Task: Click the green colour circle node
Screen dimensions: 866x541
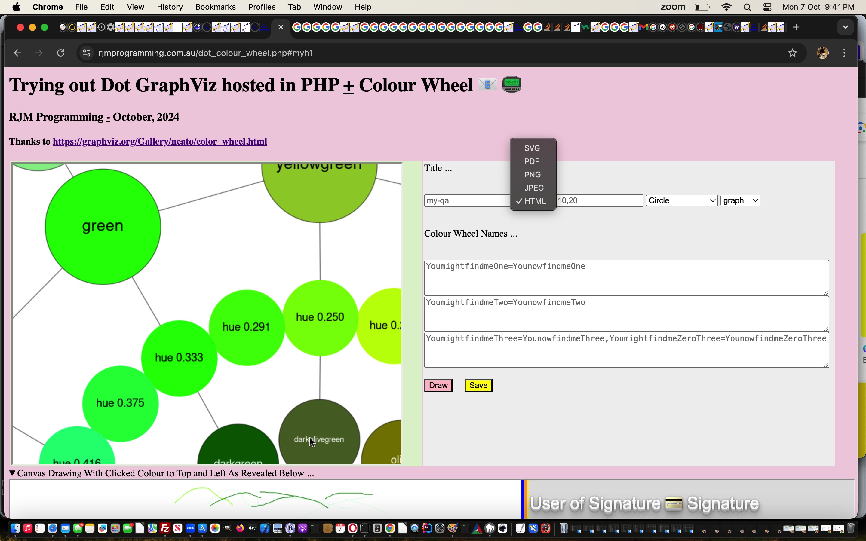Action: point(102,225)
